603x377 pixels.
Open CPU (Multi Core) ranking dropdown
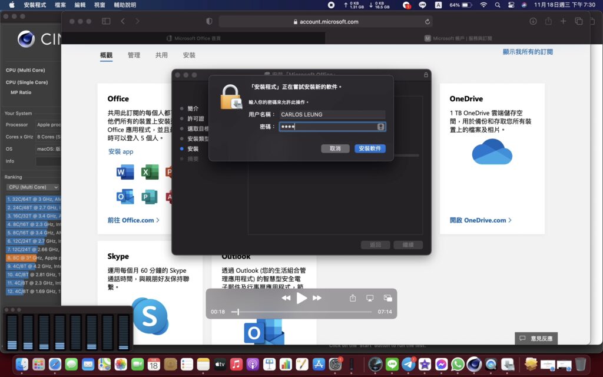pyautogui.click(x=33, y=187)
